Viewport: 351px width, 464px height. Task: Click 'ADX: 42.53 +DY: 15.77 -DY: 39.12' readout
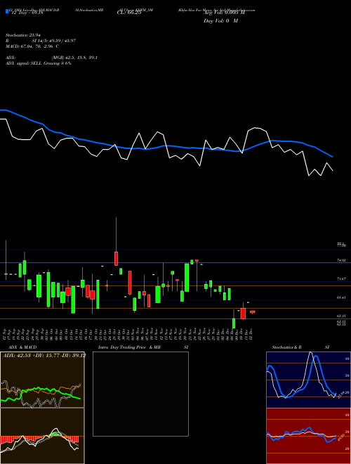pyautogui.click(x=44, y=356)
